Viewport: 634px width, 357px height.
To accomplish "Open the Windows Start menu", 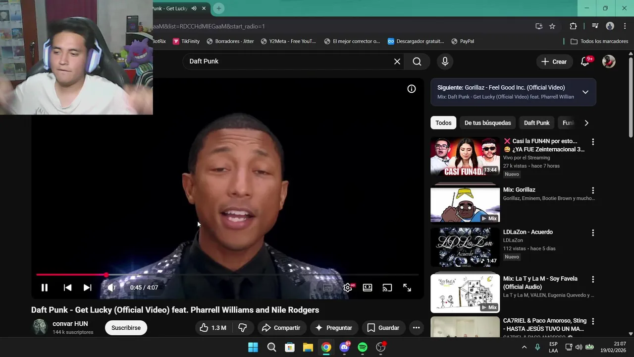I will (253, 347).
